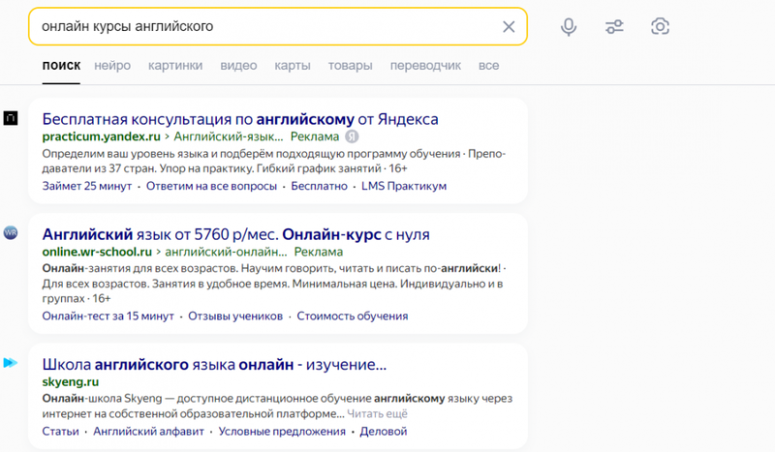Open the 'Статьи' sitelink
This screenshot has width=775, height=452.
pos(60,432)
